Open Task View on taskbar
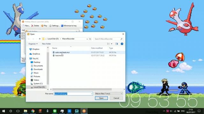Image resolution: width=204 pixels, height=114 pixels. click(18, 111)
